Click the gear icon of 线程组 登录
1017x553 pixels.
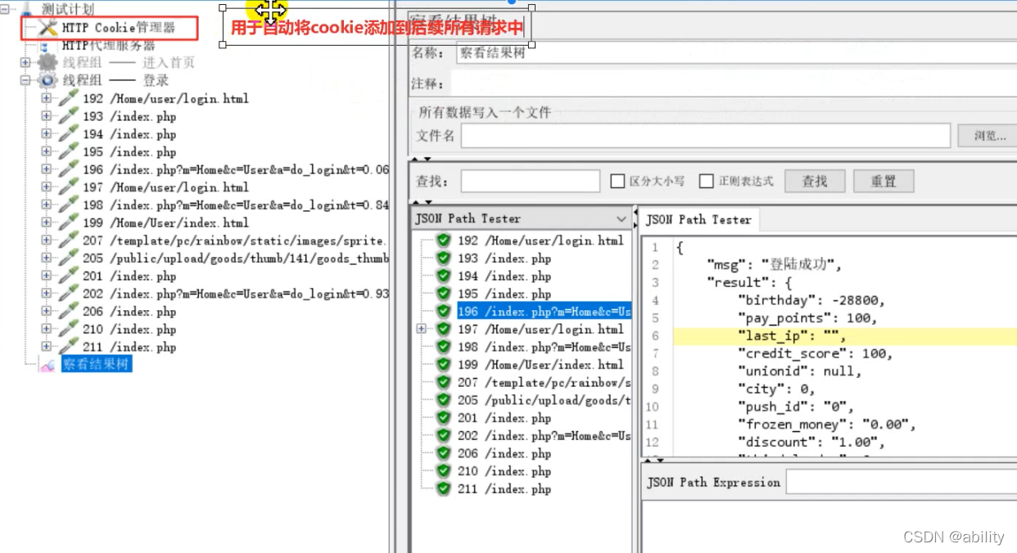pyautogui.click(x=48, y=80)
